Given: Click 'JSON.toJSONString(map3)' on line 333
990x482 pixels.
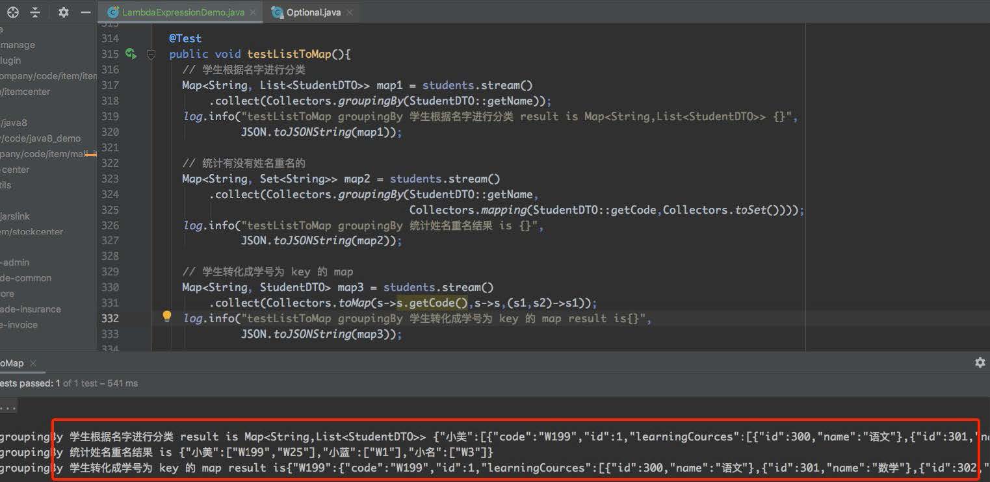Looking at the screenshot, I should (x=319, y=334).
